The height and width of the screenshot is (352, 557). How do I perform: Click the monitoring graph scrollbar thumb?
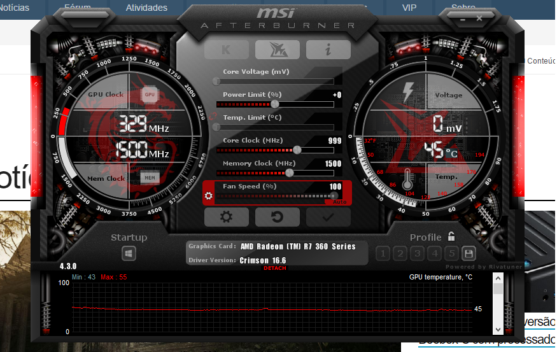(498, 288)
